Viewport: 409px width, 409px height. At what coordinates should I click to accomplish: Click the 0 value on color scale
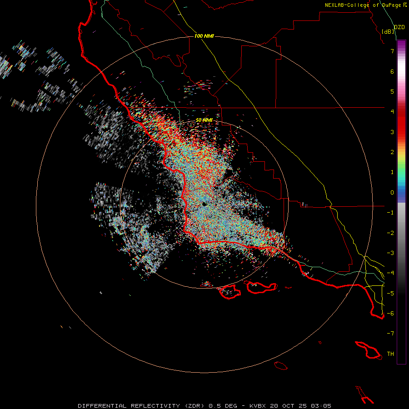click(x=392, y=193)
